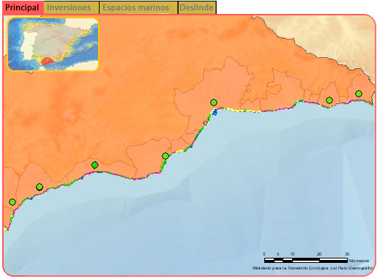Click the Spain overview minimap thumbnail
377x279 pixels.
pos(53,44)
